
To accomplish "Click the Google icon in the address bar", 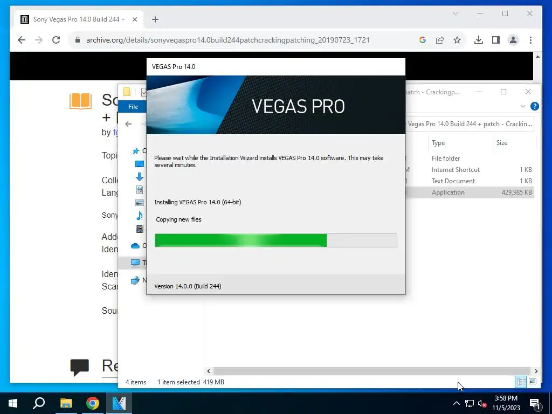I will pyautogui.click(x=423, y=40).
